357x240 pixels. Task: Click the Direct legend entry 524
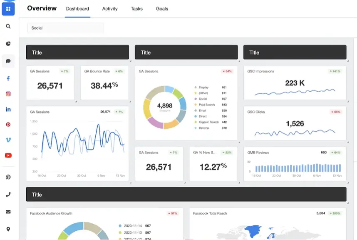tap(211, 116)
